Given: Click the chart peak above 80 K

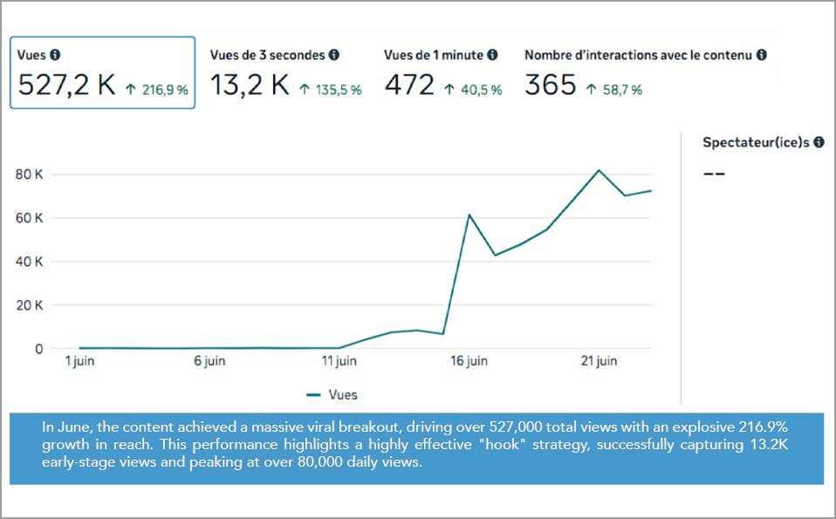Looking at the screenshot, I should (599, 170).
